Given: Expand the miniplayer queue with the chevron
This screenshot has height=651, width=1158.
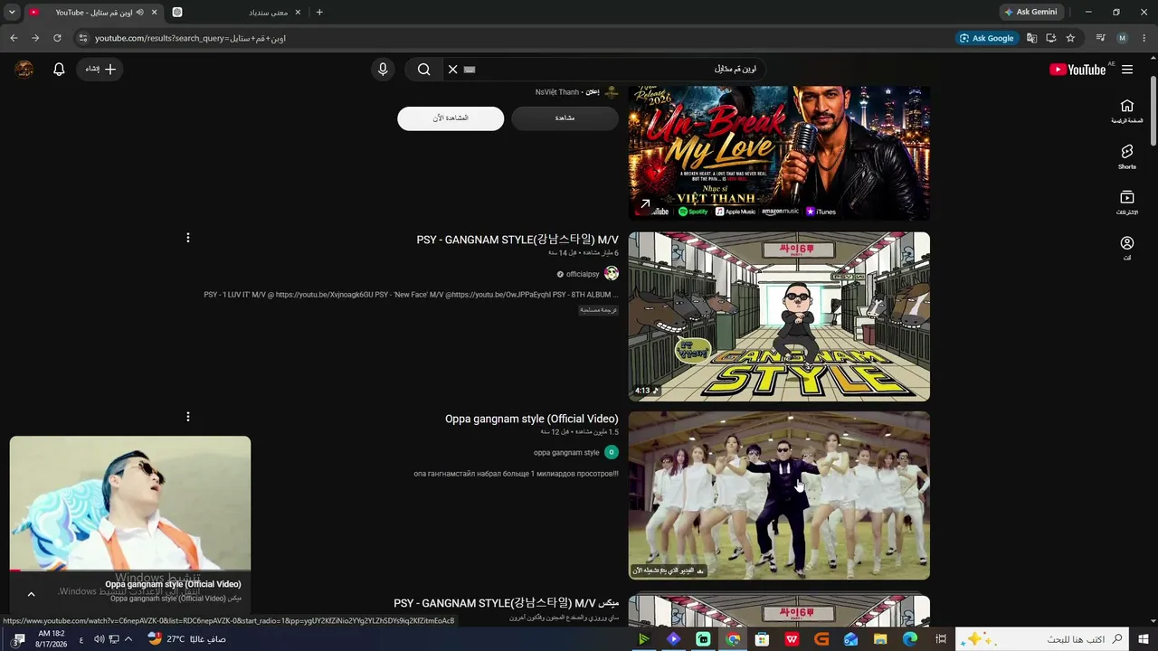Looking at the screenshot, I should pos(31,594).
